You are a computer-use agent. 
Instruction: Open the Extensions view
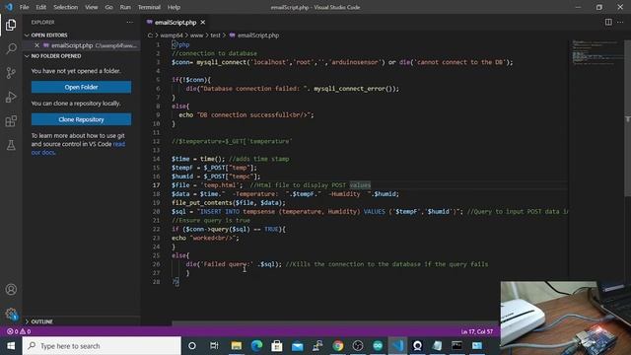pos(11,121)
